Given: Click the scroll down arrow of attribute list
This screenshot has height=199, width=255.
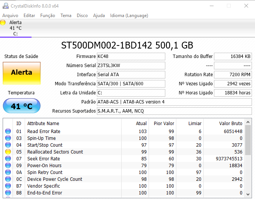Looking at the screenshot, I should click(248, 194).
